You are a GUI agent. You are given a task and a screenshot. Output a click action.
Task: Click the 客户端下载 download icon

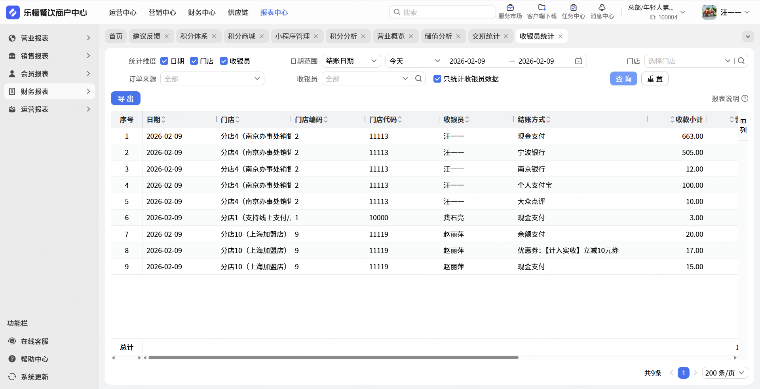[541, 8]
